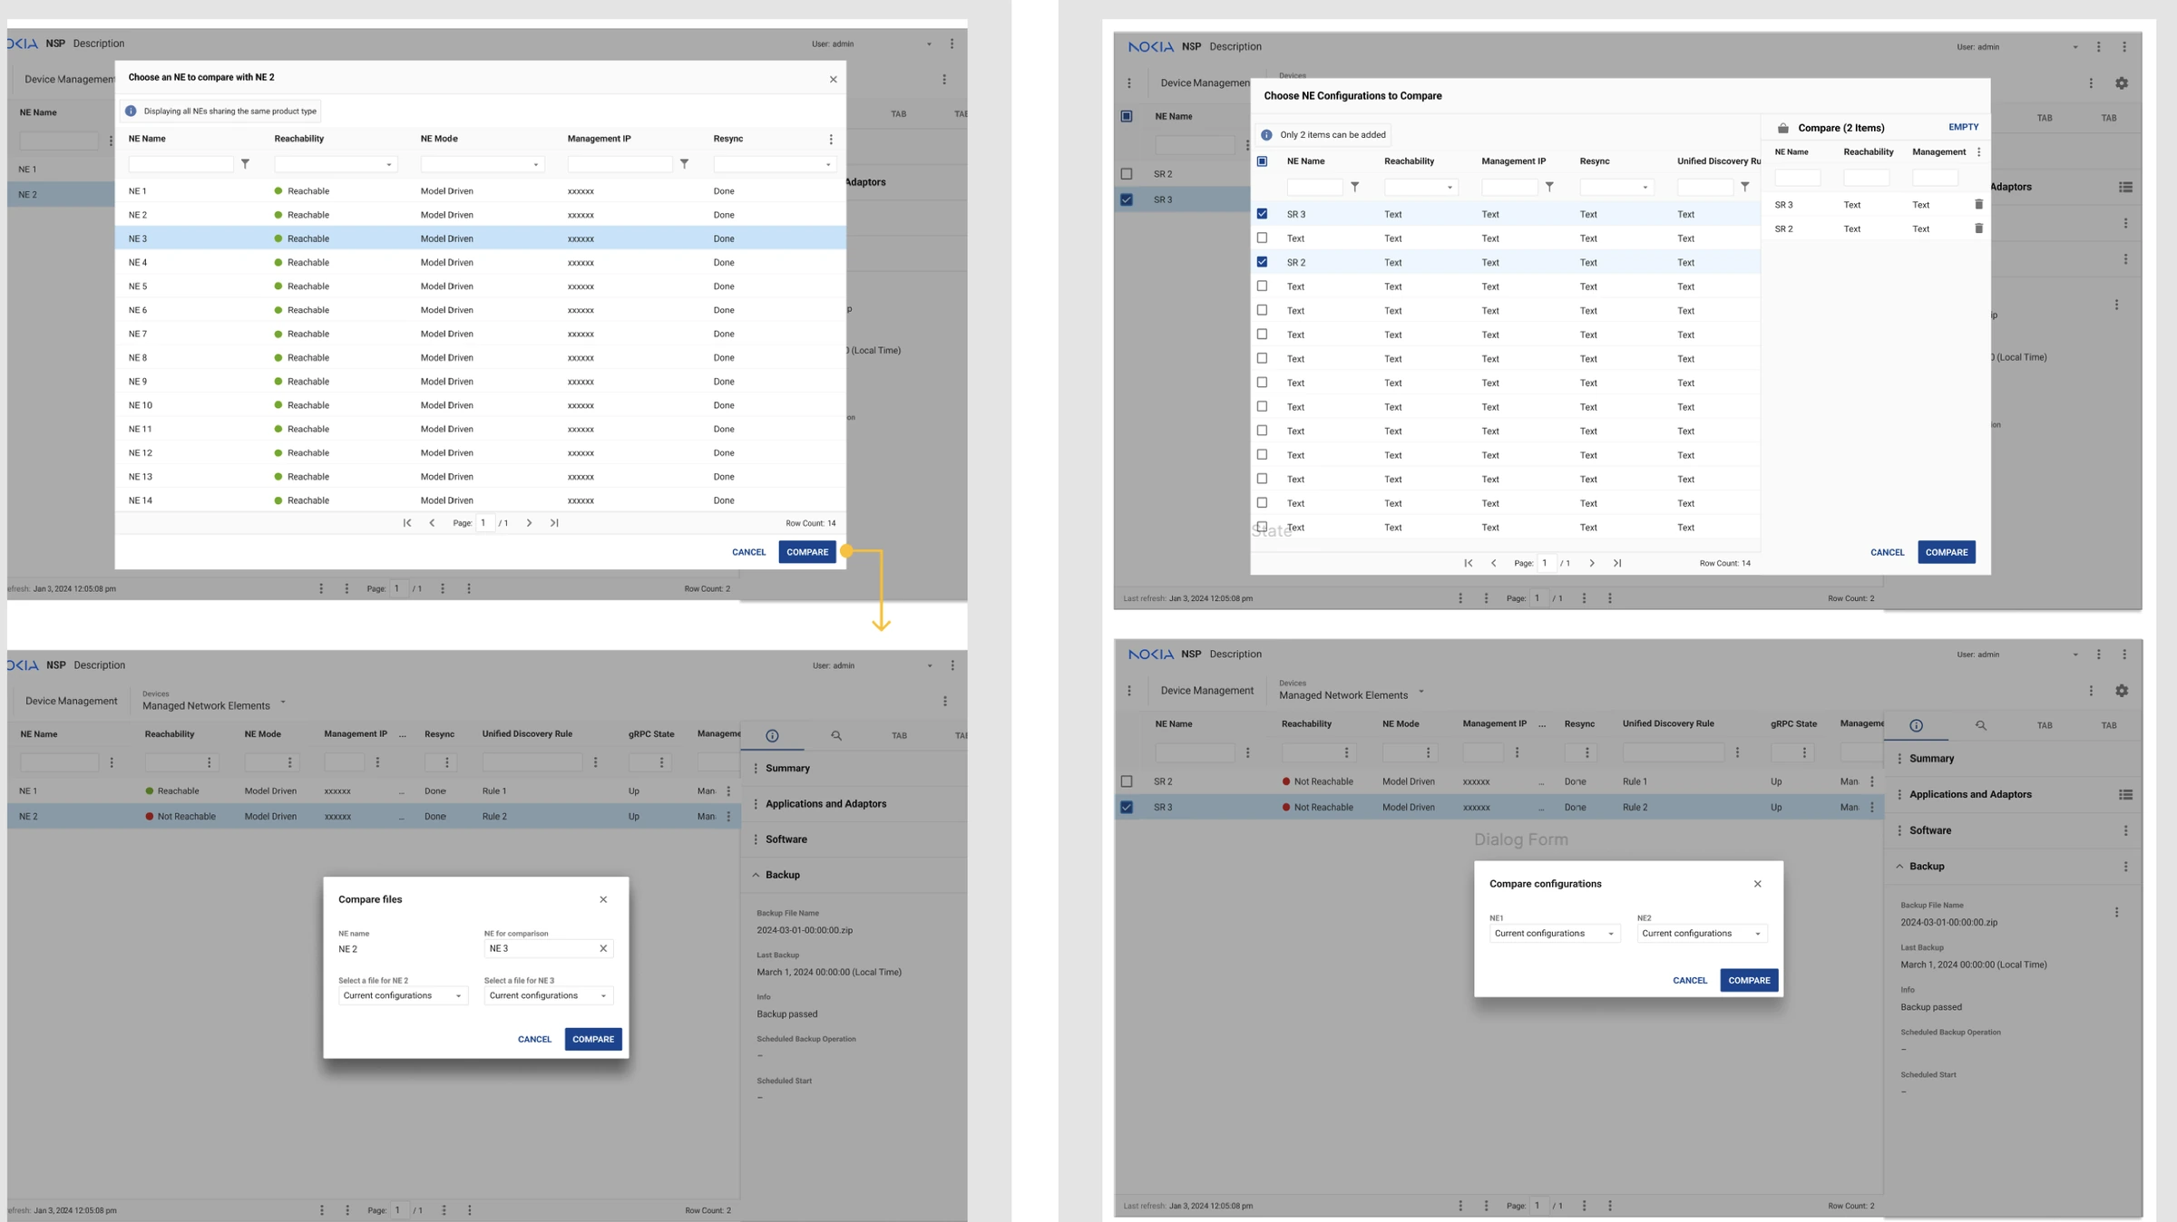The image size is (2177, 1222).
Task: Open NE1 Current configurations dropdown
Action: pos(1554,934)
